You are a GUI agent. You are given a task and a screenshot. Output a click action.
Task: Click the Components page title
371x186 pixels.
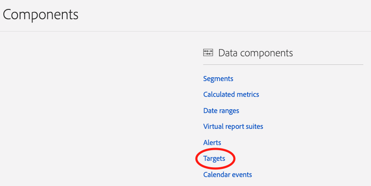click(x=41, y=15)
